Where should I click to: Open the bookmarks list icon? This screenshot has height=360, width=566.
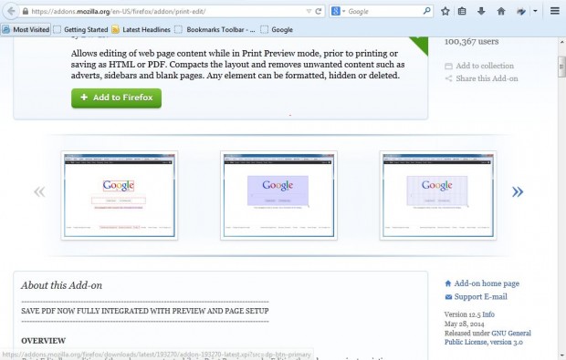click(462, 11)
